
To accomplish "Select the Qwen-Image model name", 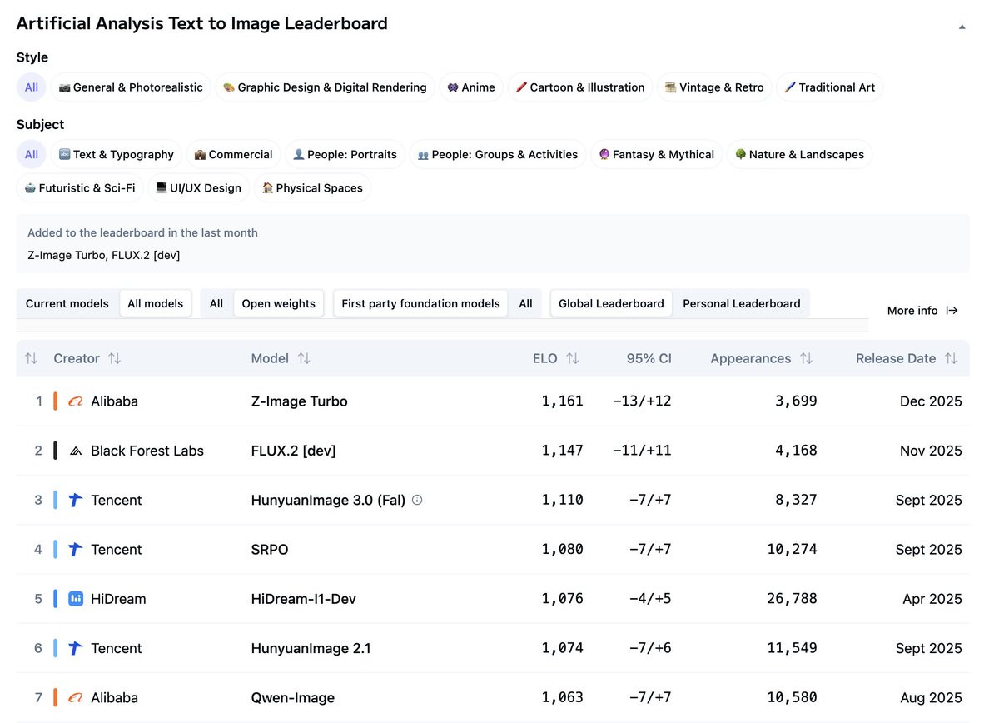I will point(293,697).
